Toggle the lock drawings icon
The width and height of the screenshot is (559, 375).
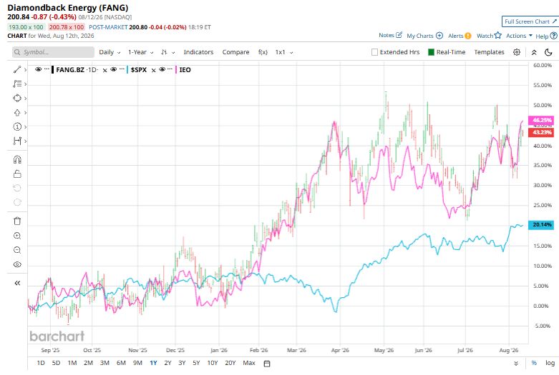17,174
